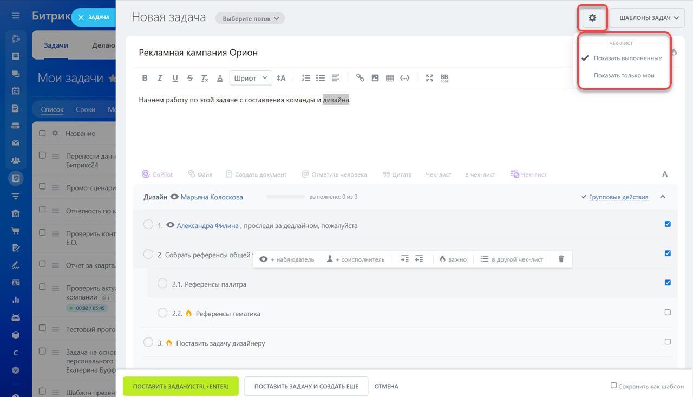This screenshot has height=397, width=693.
Task: Switch to the Сроки view tab
Action: [86, 109]
